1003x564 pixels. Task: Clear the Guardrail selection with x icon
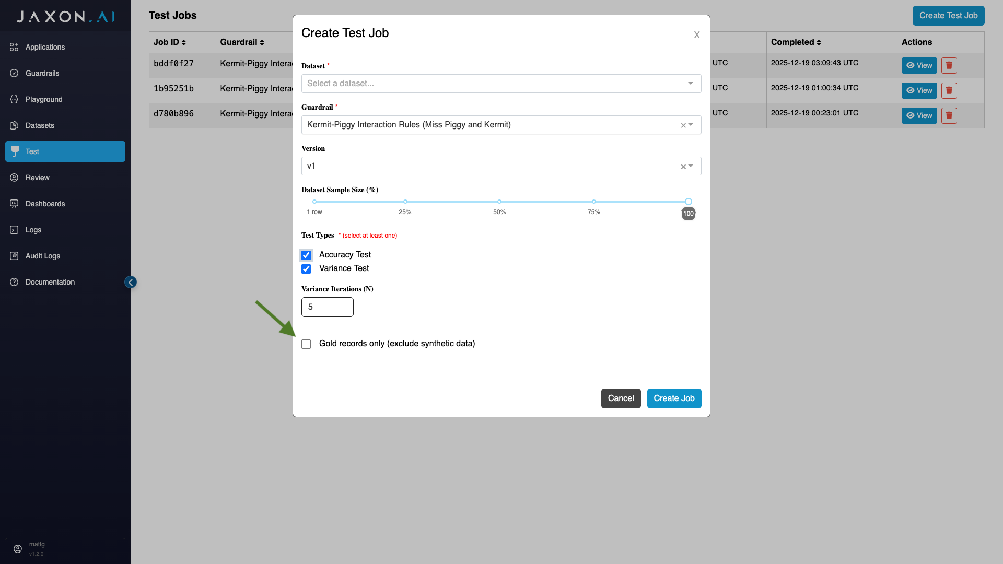click(683, 125)
